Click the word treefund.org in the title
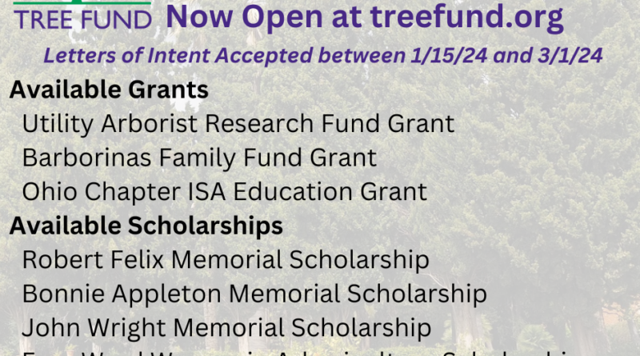Screen dimensions: 640x356 [467, 17]
